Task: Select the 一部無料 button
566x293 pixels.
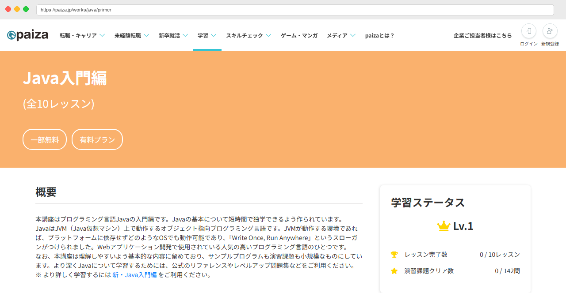Action: pyautogui.click(x=45, y=139)
